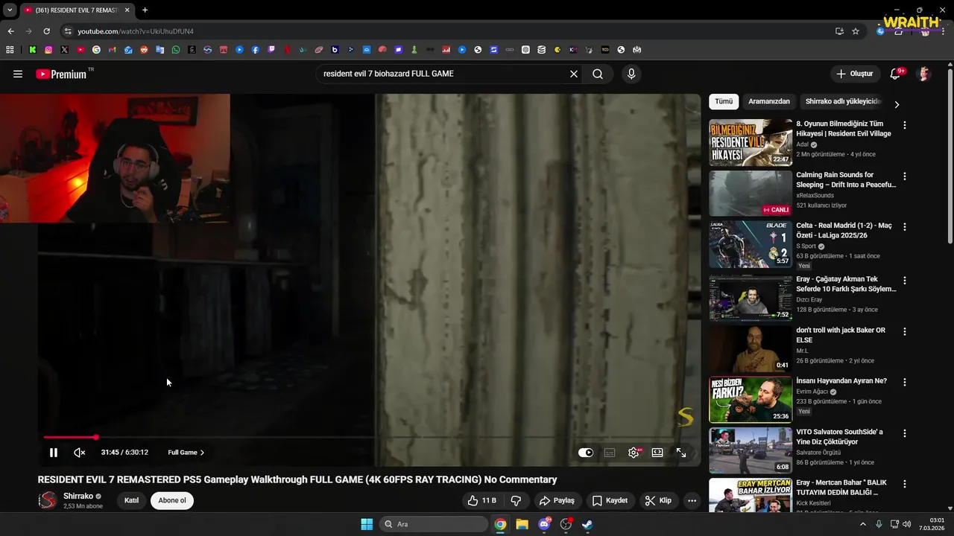The image size is (954, 536).
Task: Open Calming Rain Sounds live video
Action: 751,194
